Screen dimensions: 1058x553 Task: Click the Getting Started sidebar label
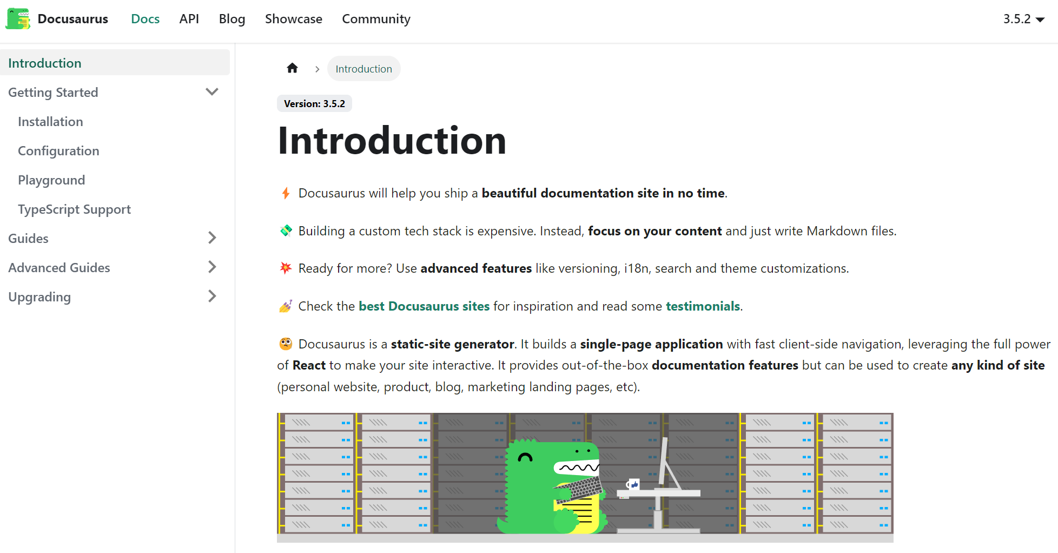[53, 93]
